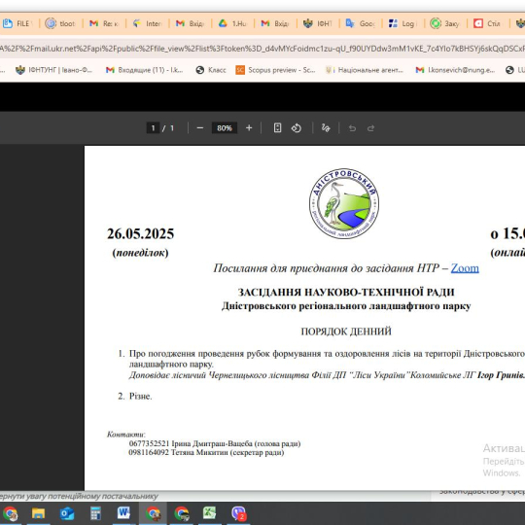The image size is (525, 525).
Task: Click the fit to page icon
Action: click(277, 128)
